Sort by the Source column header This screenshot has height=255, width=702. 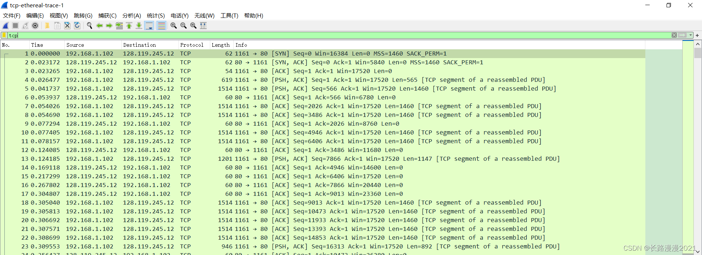tap(93, 45)
